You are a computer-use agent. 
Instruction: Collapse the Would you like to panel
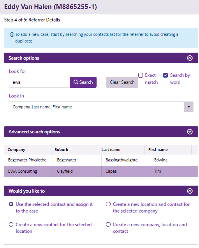coord(190,191)
